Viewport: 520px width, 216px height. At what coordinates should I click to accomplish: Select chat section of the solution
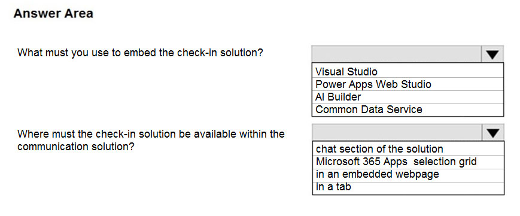(x=408, y=149)
